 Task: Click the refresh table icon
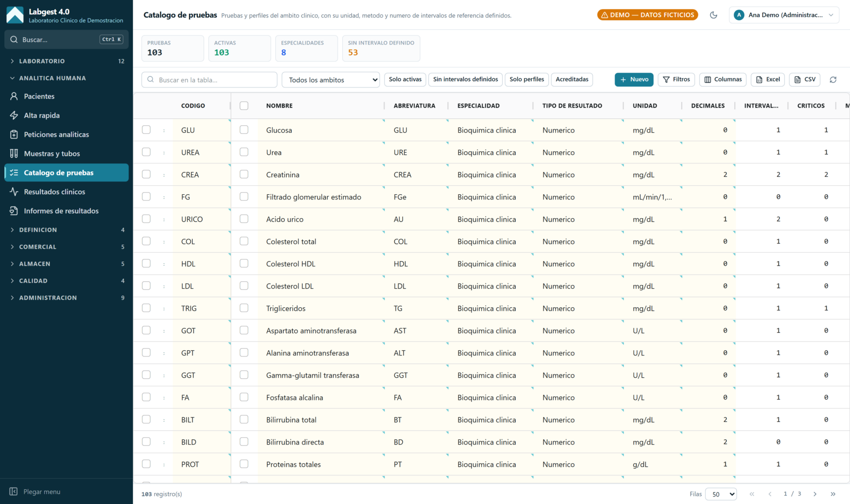(x=833, y=80)
